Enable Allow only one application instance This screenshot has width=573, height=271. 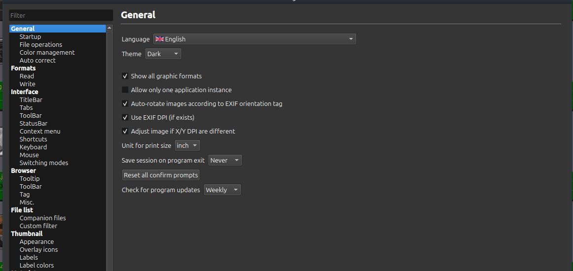125,90
